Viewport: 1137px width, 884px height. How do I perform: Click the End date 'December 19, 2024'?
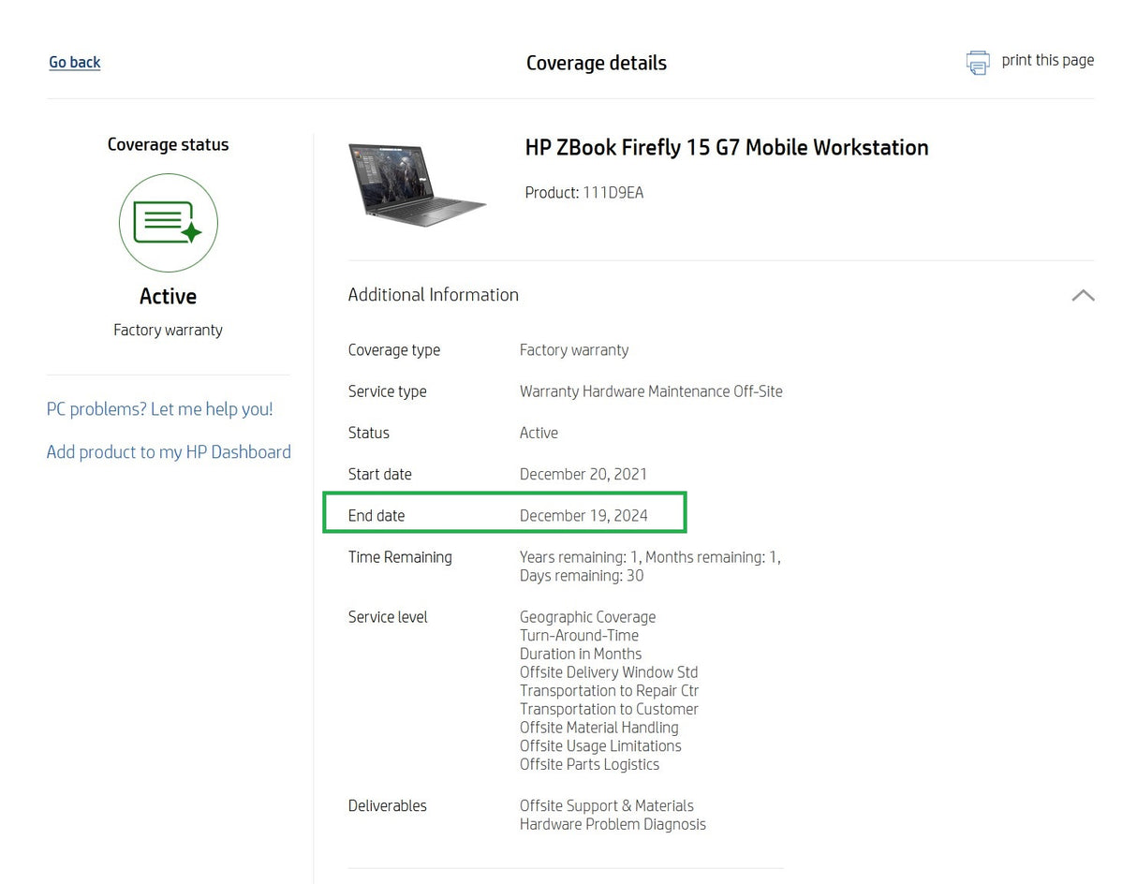583,515
